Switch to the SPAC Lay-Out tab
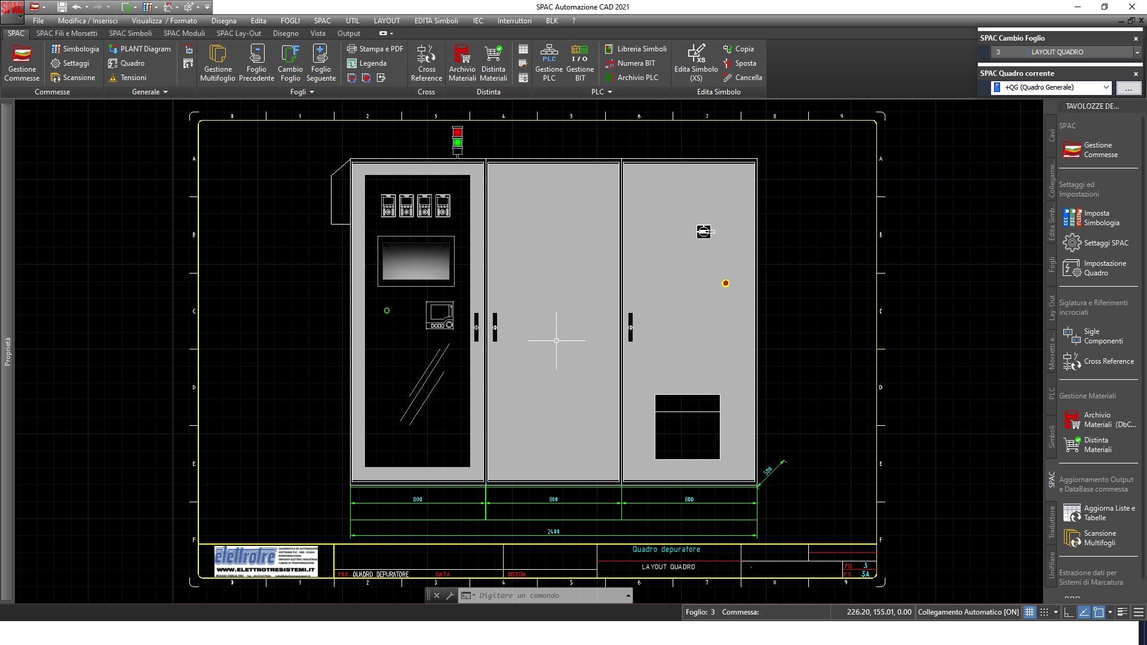The width and height of the screenshot is (1147, 645). (x=238, y=33)
